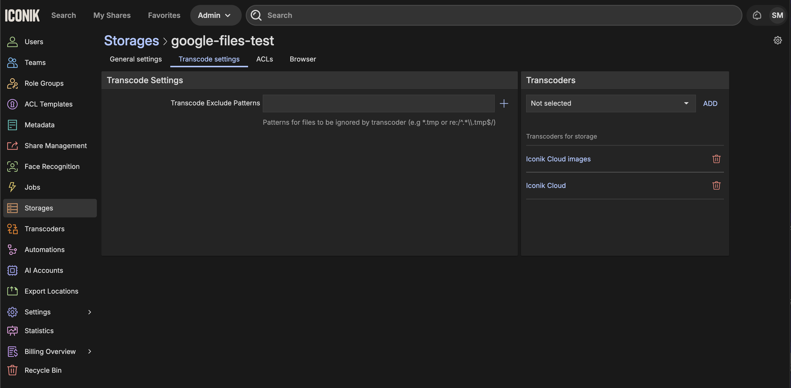Expand the Settings submenu chevron
Viewport: 791px width, 388px height.
tap(89, 312)
